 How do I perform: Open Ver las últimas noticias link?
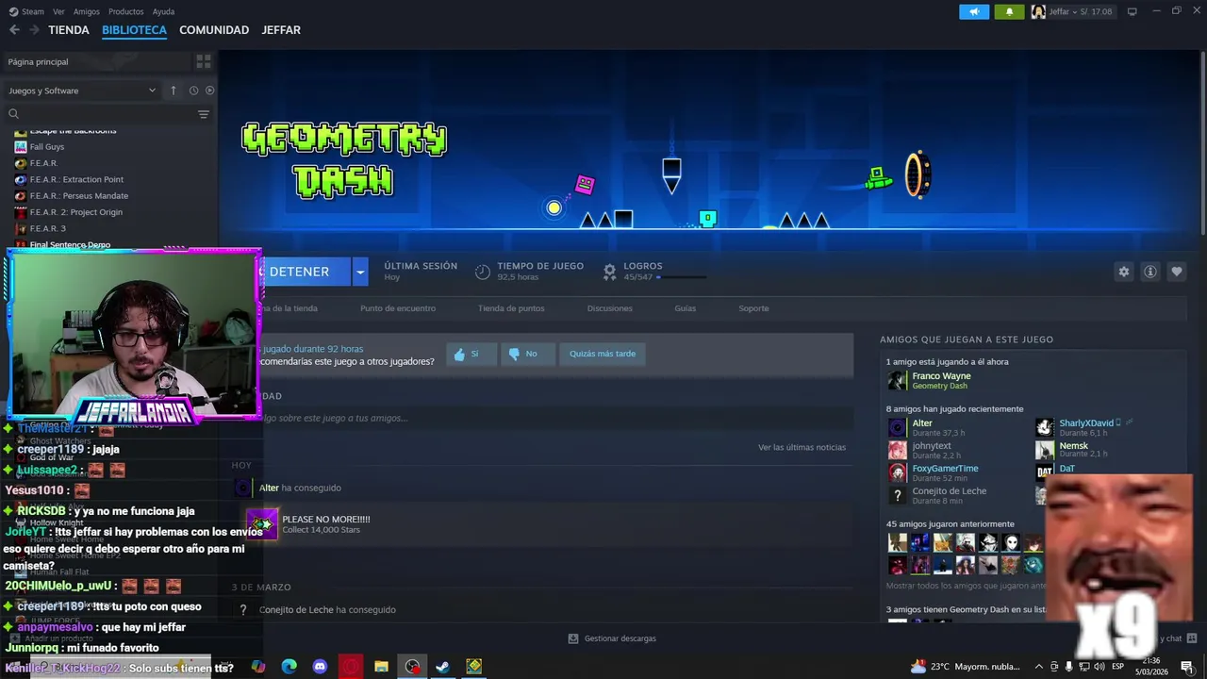pos(802,447)
